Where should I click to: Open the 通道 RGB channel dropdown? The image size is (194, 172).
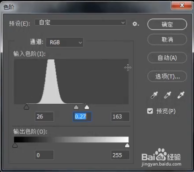coord(65,42)
